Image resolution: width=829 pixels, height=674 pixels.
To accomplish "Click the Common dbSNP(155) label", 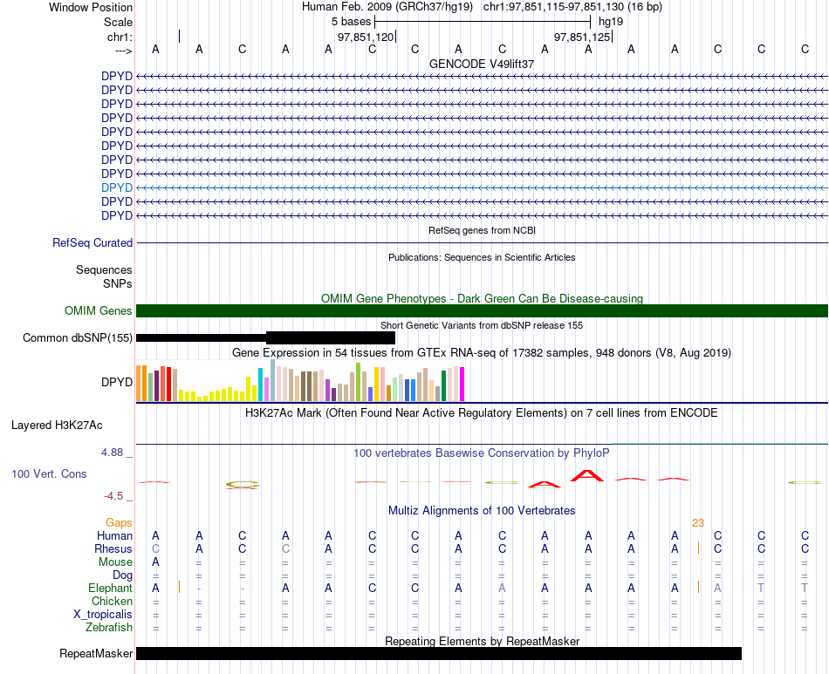I will click(77, 337).
